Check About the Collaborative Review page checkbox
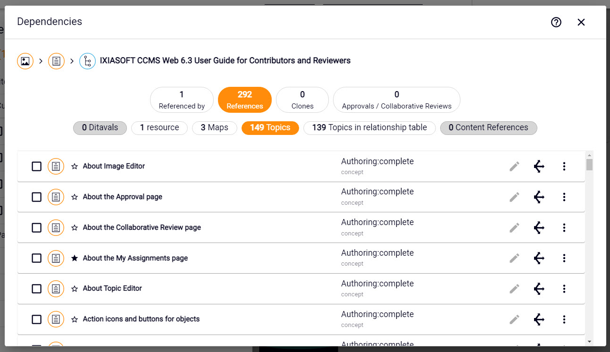This screenshot has height=352, width=610. coord(36,228)
